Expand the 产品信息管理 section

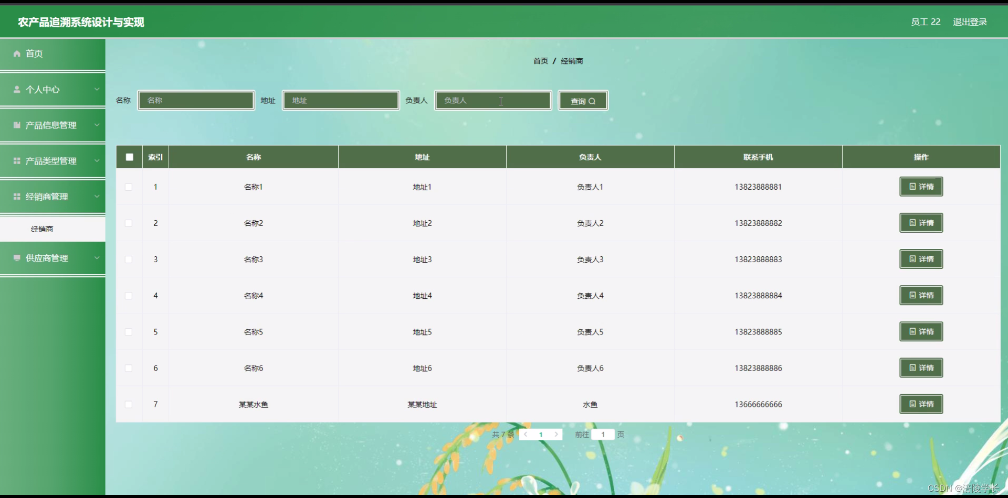pos(97,125)
